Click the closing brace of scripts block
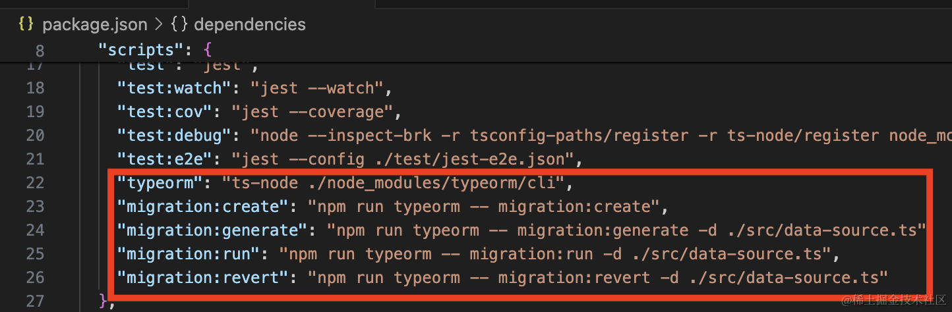 click(103, 301)
